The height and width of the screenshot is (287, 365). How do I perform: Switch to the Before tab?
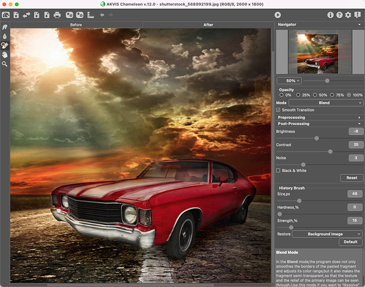(76, 25)
